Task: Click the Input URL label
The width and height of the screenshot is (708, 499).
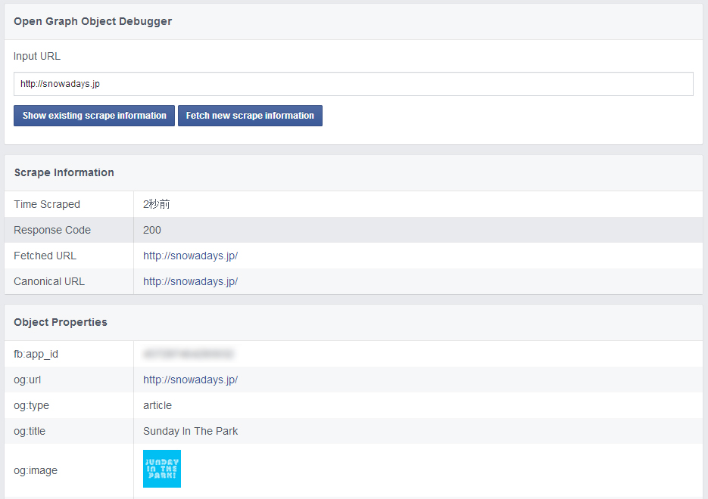Action: click(x=37, y=56)
